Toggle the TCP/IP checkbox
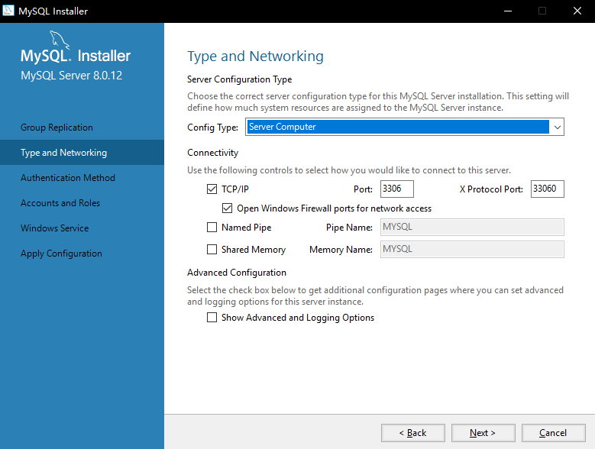Viewport: 595px width, 449px height. (x=212, y=189)
